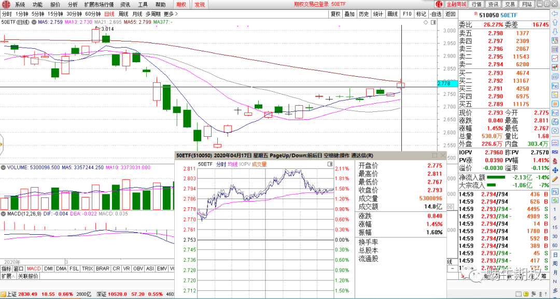Switch to the 周线 weekly chart tab
This screenshot has height=299, width=560.
tap(123, 14)
